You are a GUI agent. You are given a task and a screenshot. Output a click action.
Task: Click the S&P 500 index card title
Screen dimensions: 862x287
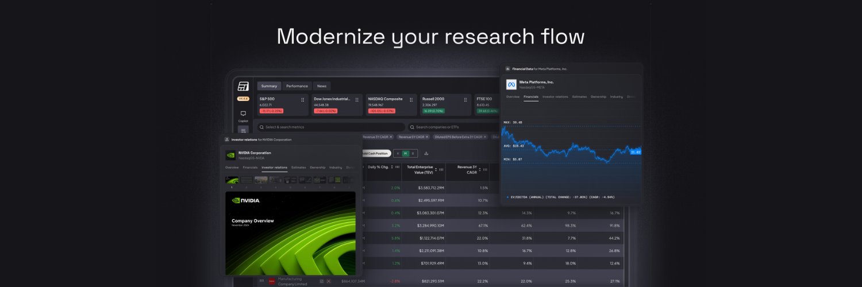tap(267, 99)
